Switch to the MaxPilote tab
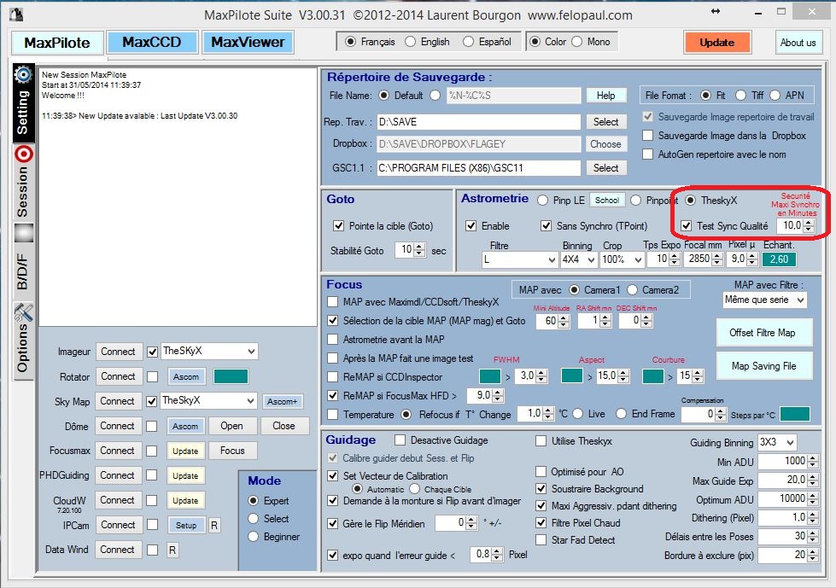 (57, 43)
